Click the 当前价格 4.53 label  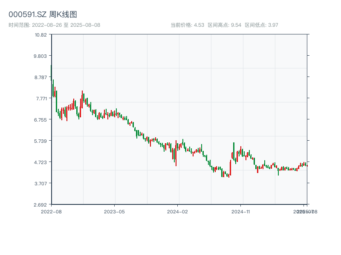[187, 25]
